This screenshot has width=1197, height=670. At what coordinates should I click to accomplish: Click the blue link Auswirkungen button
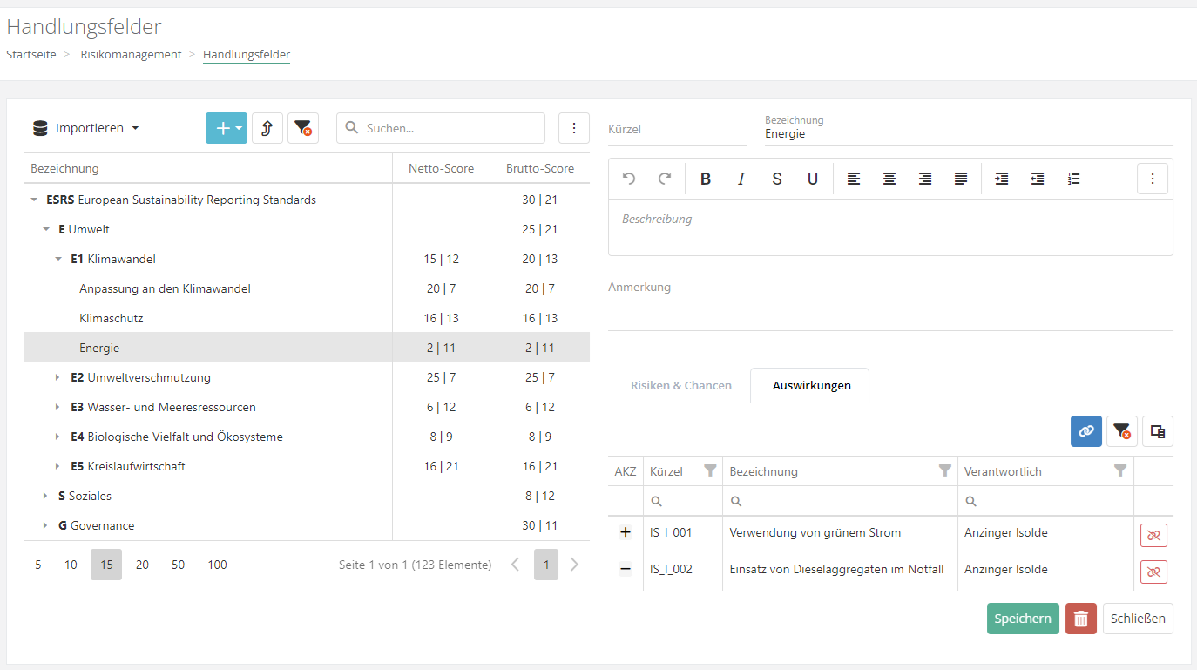click(1085, 431)
